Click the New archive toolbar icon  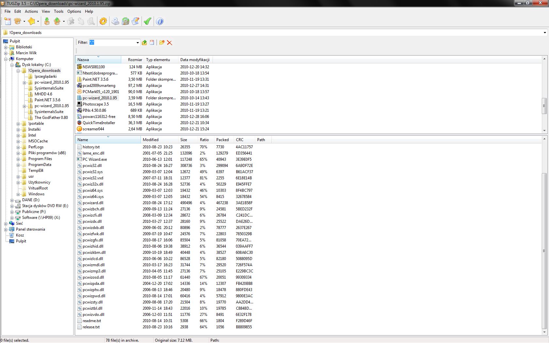point(8,21)
